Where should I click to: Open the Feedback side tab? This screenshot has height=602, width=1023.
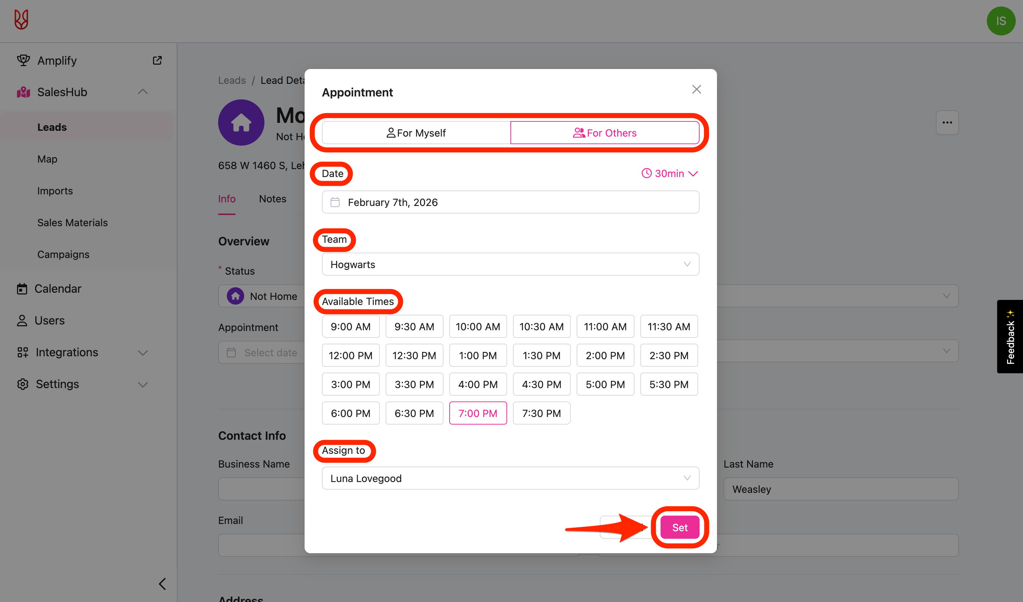click(1010, 337)
